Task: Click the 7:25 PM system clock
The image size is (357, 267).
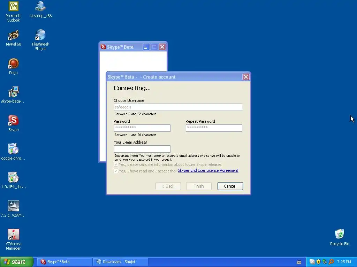Action: click(x=344, y=262)
